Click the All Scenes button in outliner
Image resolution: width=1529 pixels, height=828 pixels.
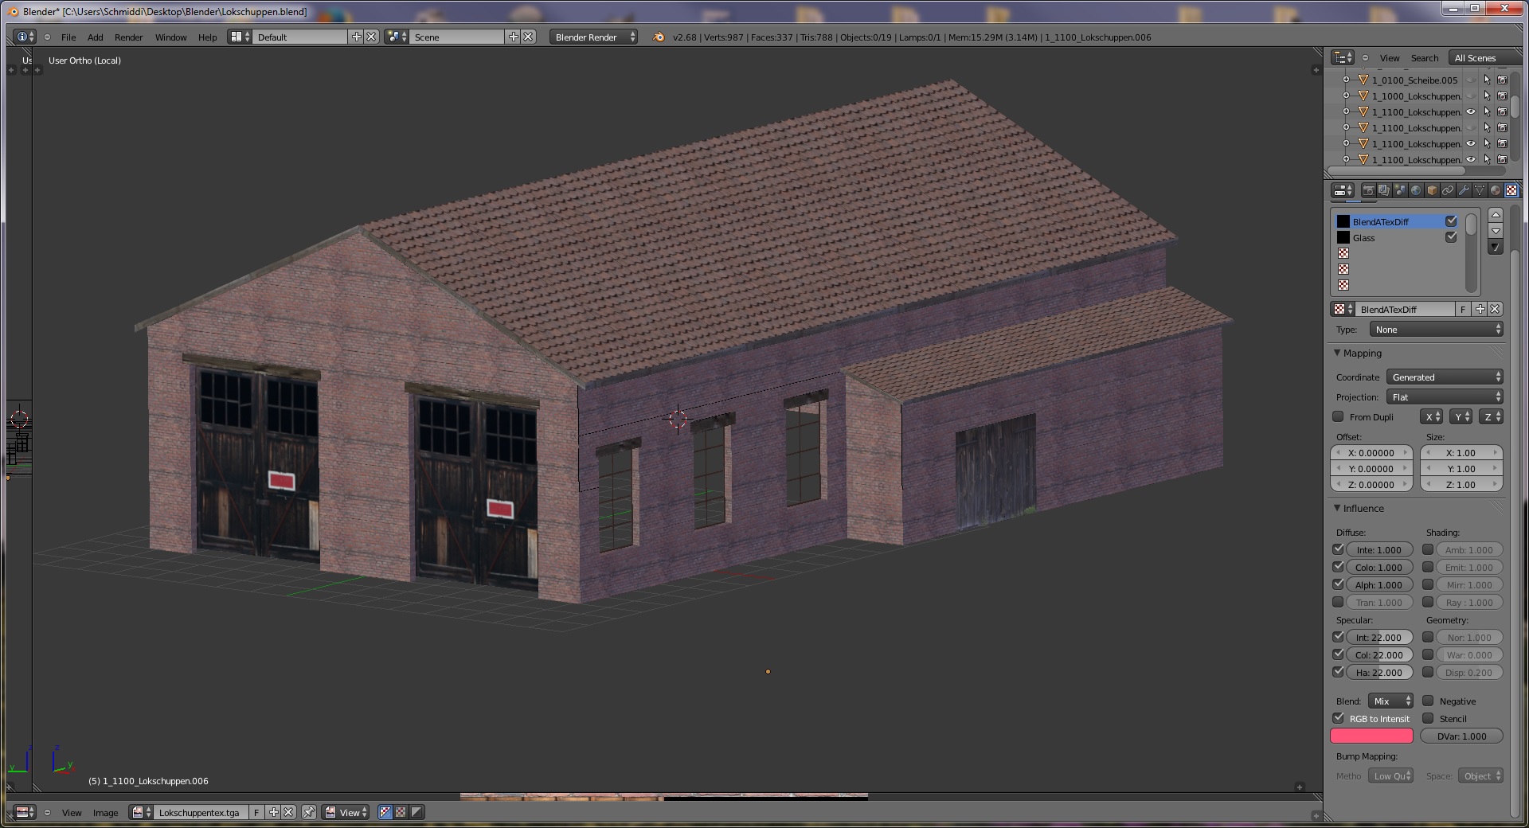(1475, 58)
